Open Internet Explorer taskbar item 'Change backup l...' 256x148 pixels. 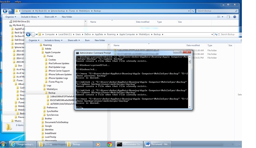[x=22, y=145]
